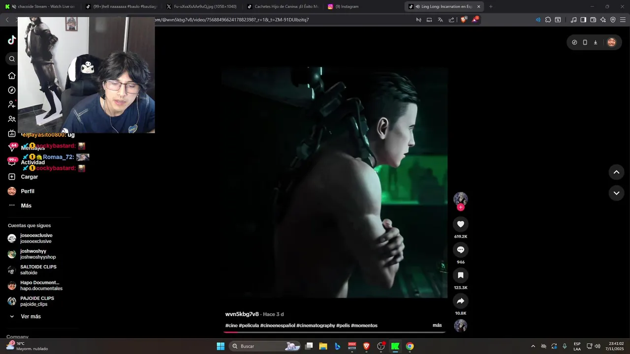The image size is (630, 354).
Task: Switch to the chacoide Stream browser tab
Action: [40, 6]
